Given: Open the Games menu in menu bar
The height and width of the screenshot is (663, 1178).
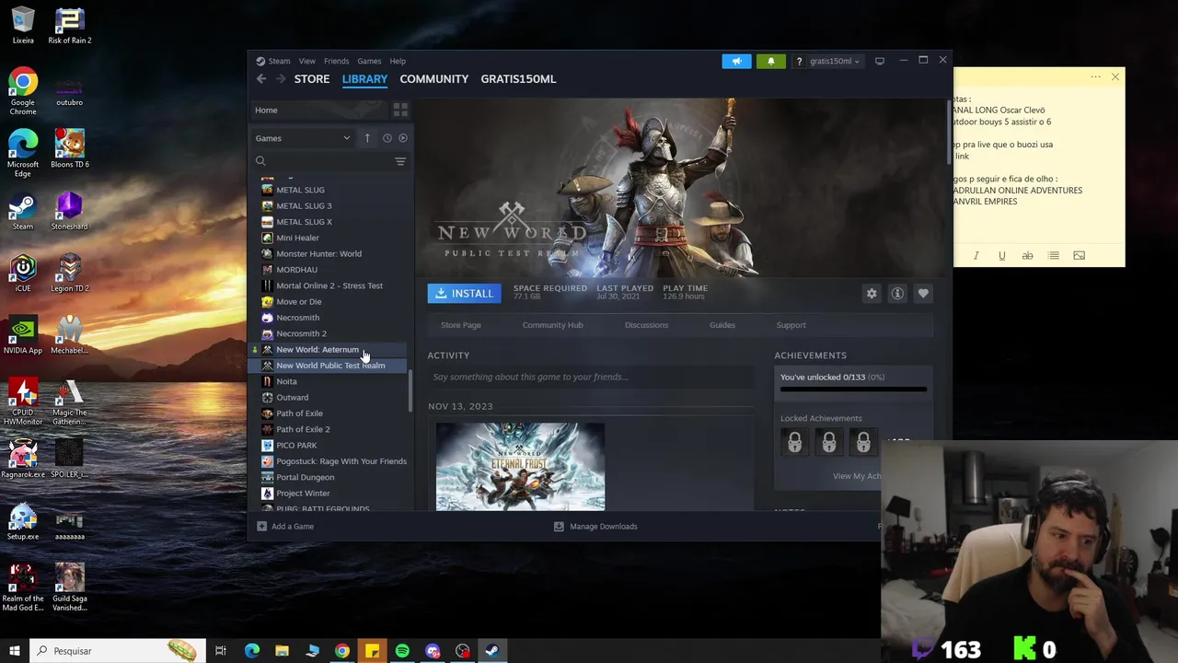Looking at the screenshot, I should pos(369,61).
